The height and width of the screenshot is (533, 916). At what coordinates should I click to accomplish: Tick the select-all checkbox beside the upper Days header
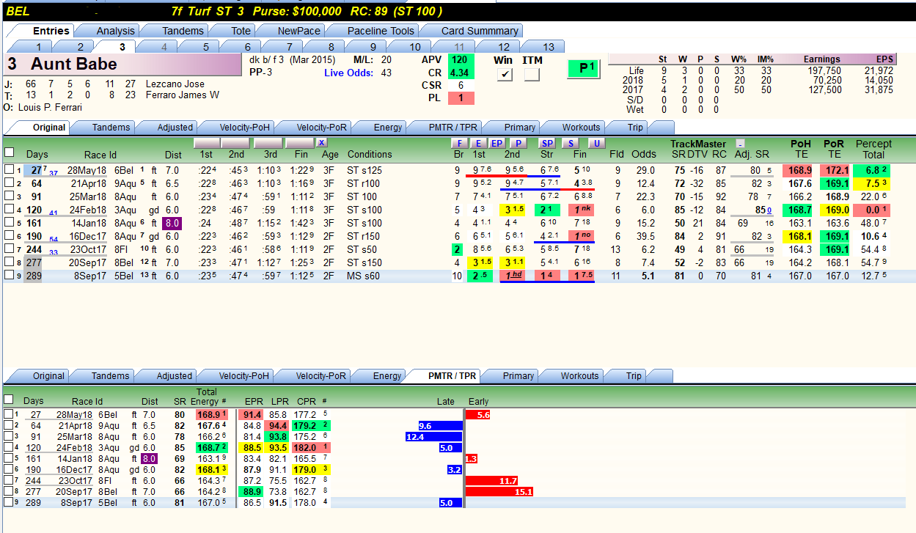[10, 152]
